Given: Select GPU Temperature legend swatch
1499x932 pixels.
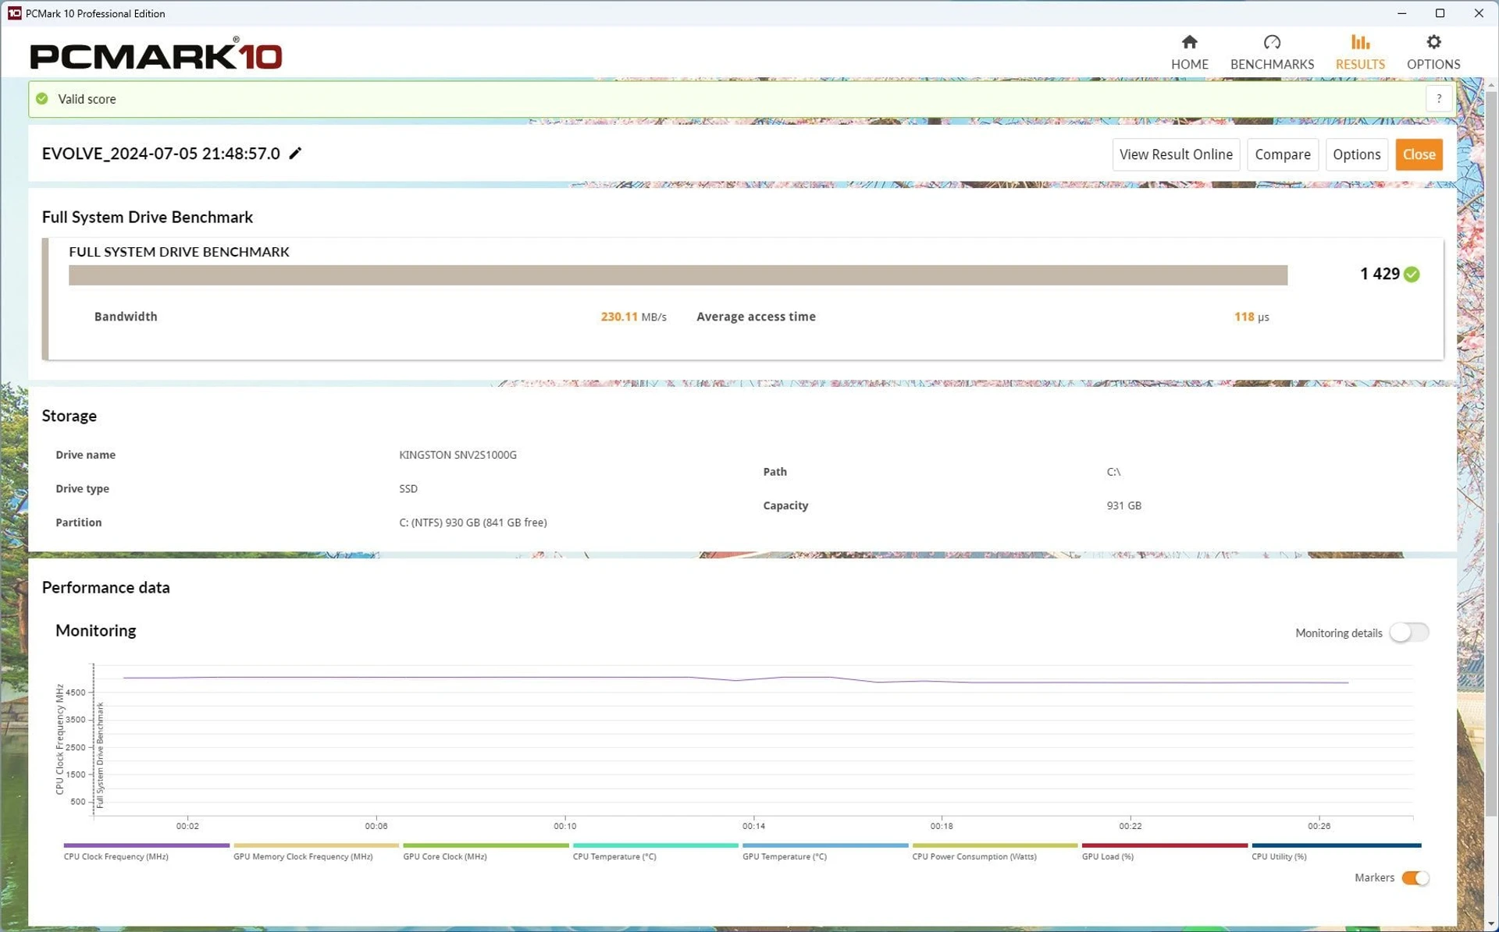Looking at the screenshot, I should [825, 845].
